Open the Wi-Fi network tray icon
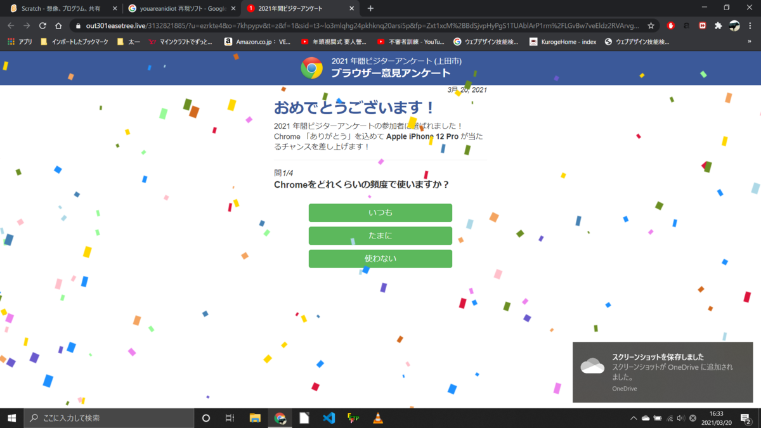761x428 pixels. point(670,418)
